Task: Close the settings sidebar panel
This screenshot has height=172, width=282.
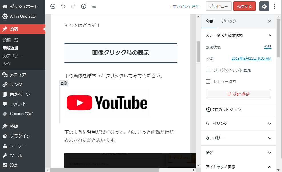Action: (270, 21)
